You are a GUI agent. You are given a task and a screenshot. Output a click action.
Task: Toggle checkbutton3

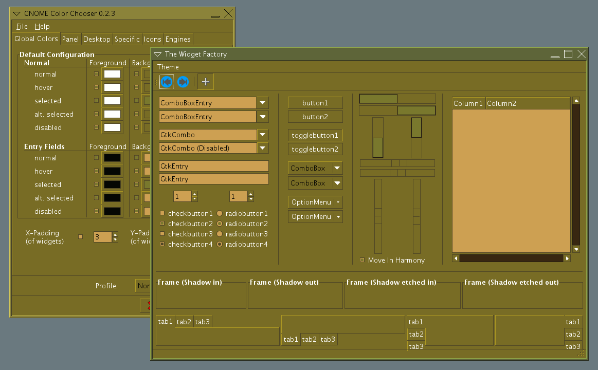162,234
